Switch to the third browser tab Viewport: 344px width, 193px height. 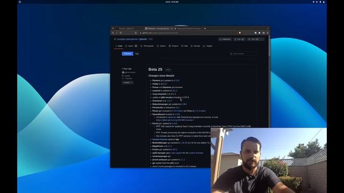[x=189, y=28]
